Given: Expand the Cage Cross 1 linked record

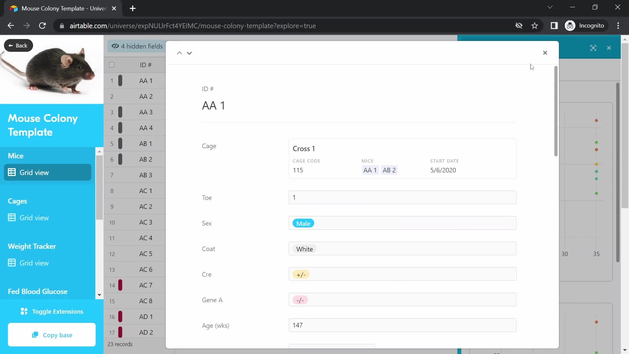Looking at the screenshot, I should coord(304,148).
